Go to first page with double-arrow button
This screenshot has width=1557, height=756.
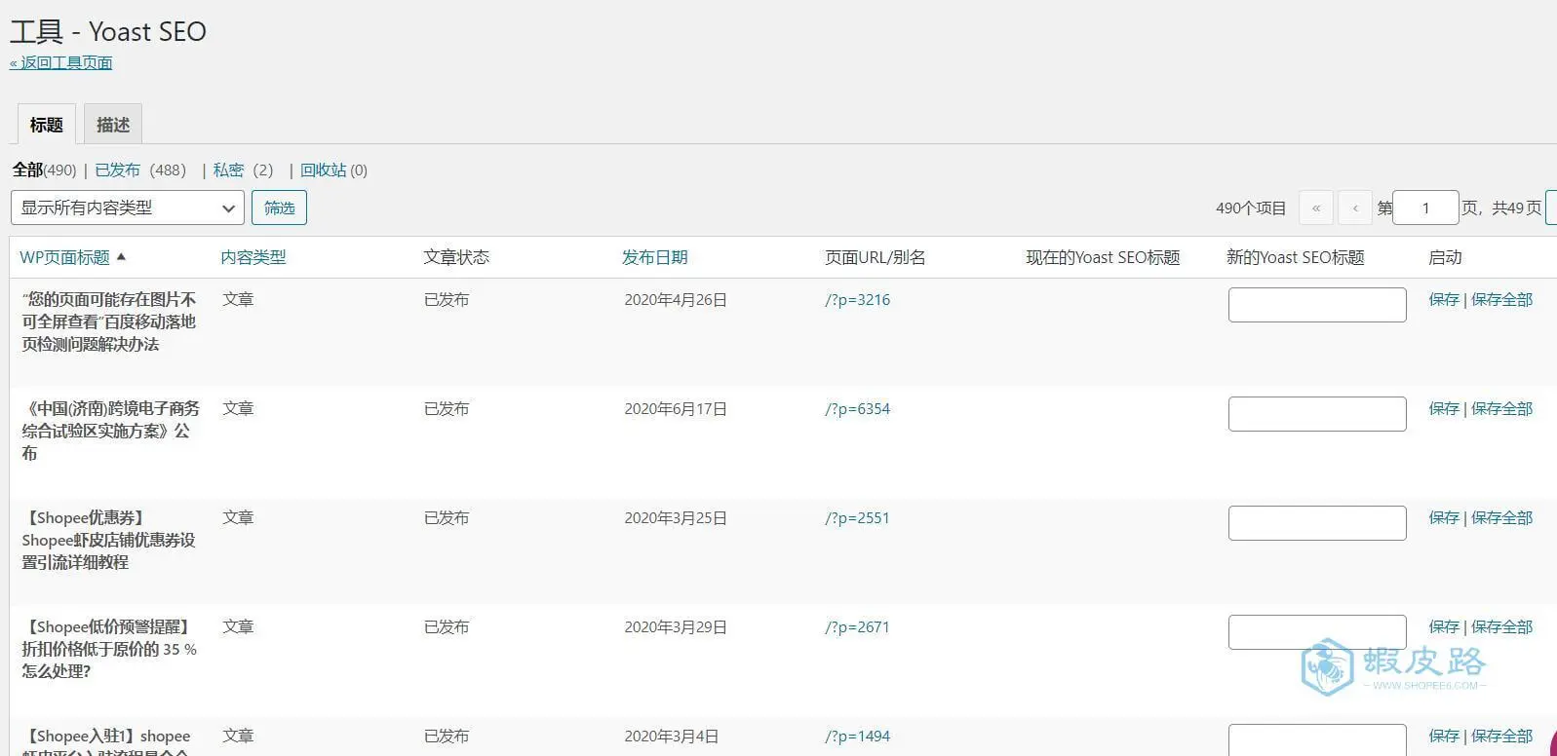1316,208
